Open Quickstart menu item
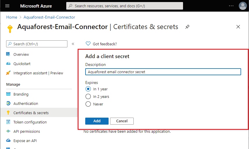 tap(22, 64)
